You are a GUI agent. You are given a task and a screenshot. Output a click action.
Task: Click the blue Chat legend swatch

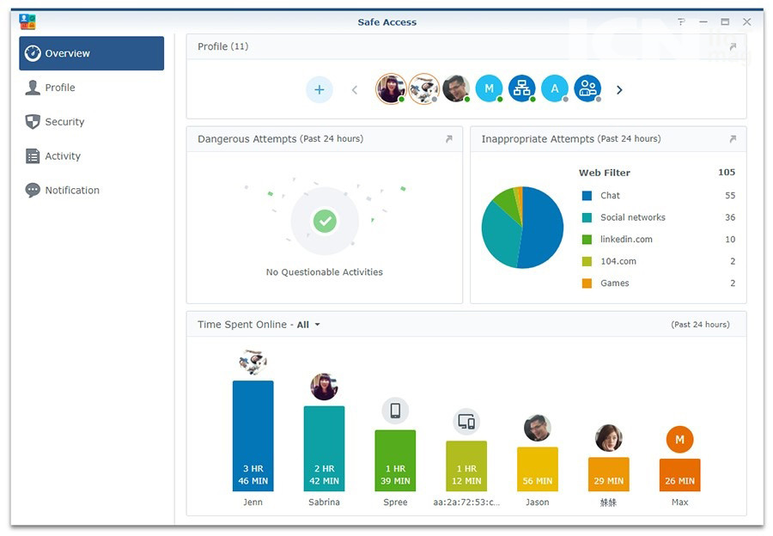point(587,196)
